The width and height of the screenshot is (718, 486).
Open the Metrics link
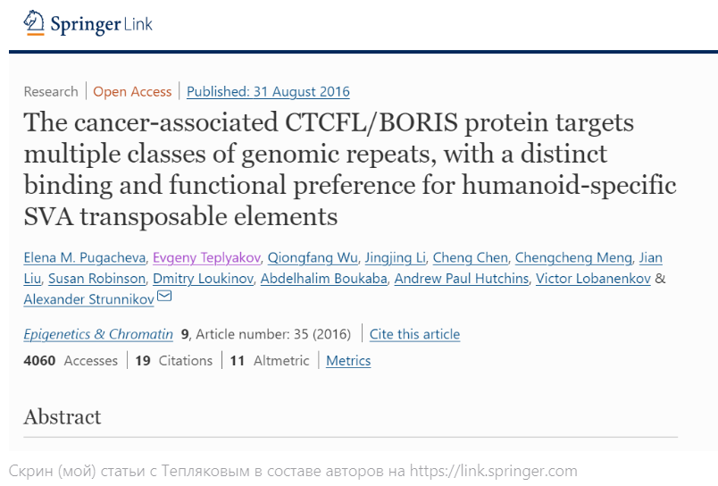point(348,361)
